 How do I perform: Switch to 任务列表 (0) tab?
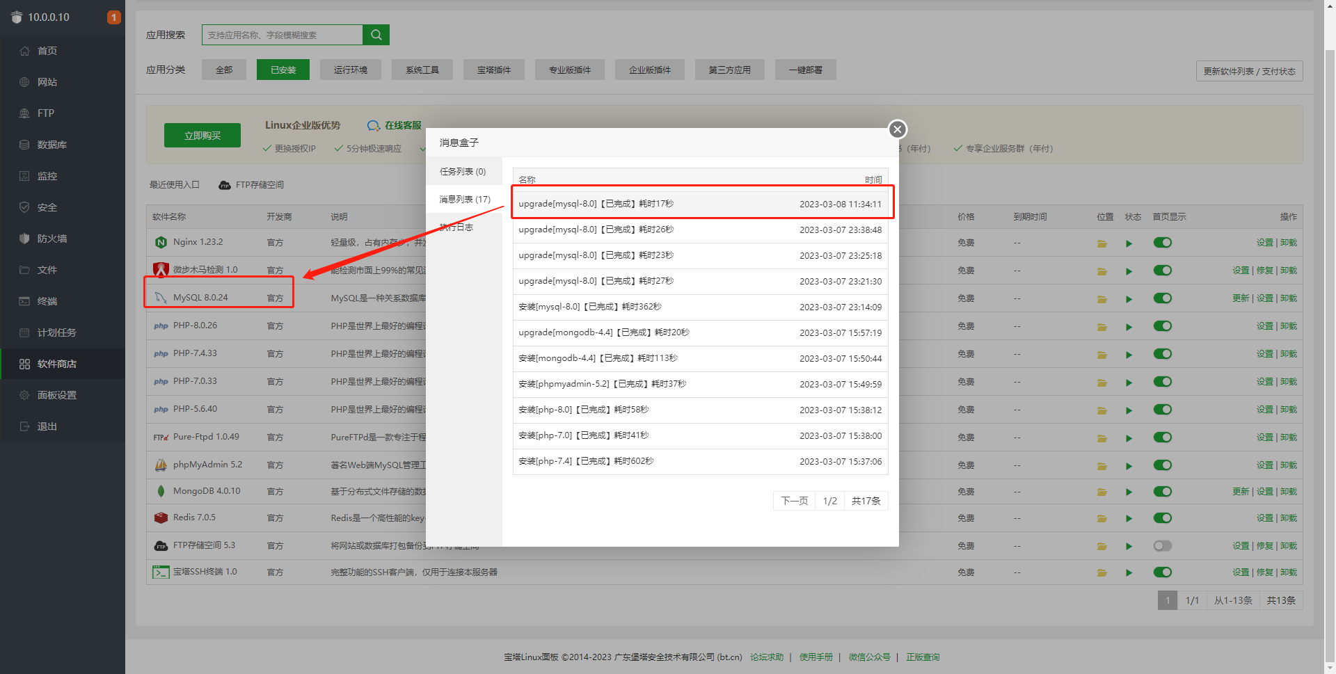point(463,171)
